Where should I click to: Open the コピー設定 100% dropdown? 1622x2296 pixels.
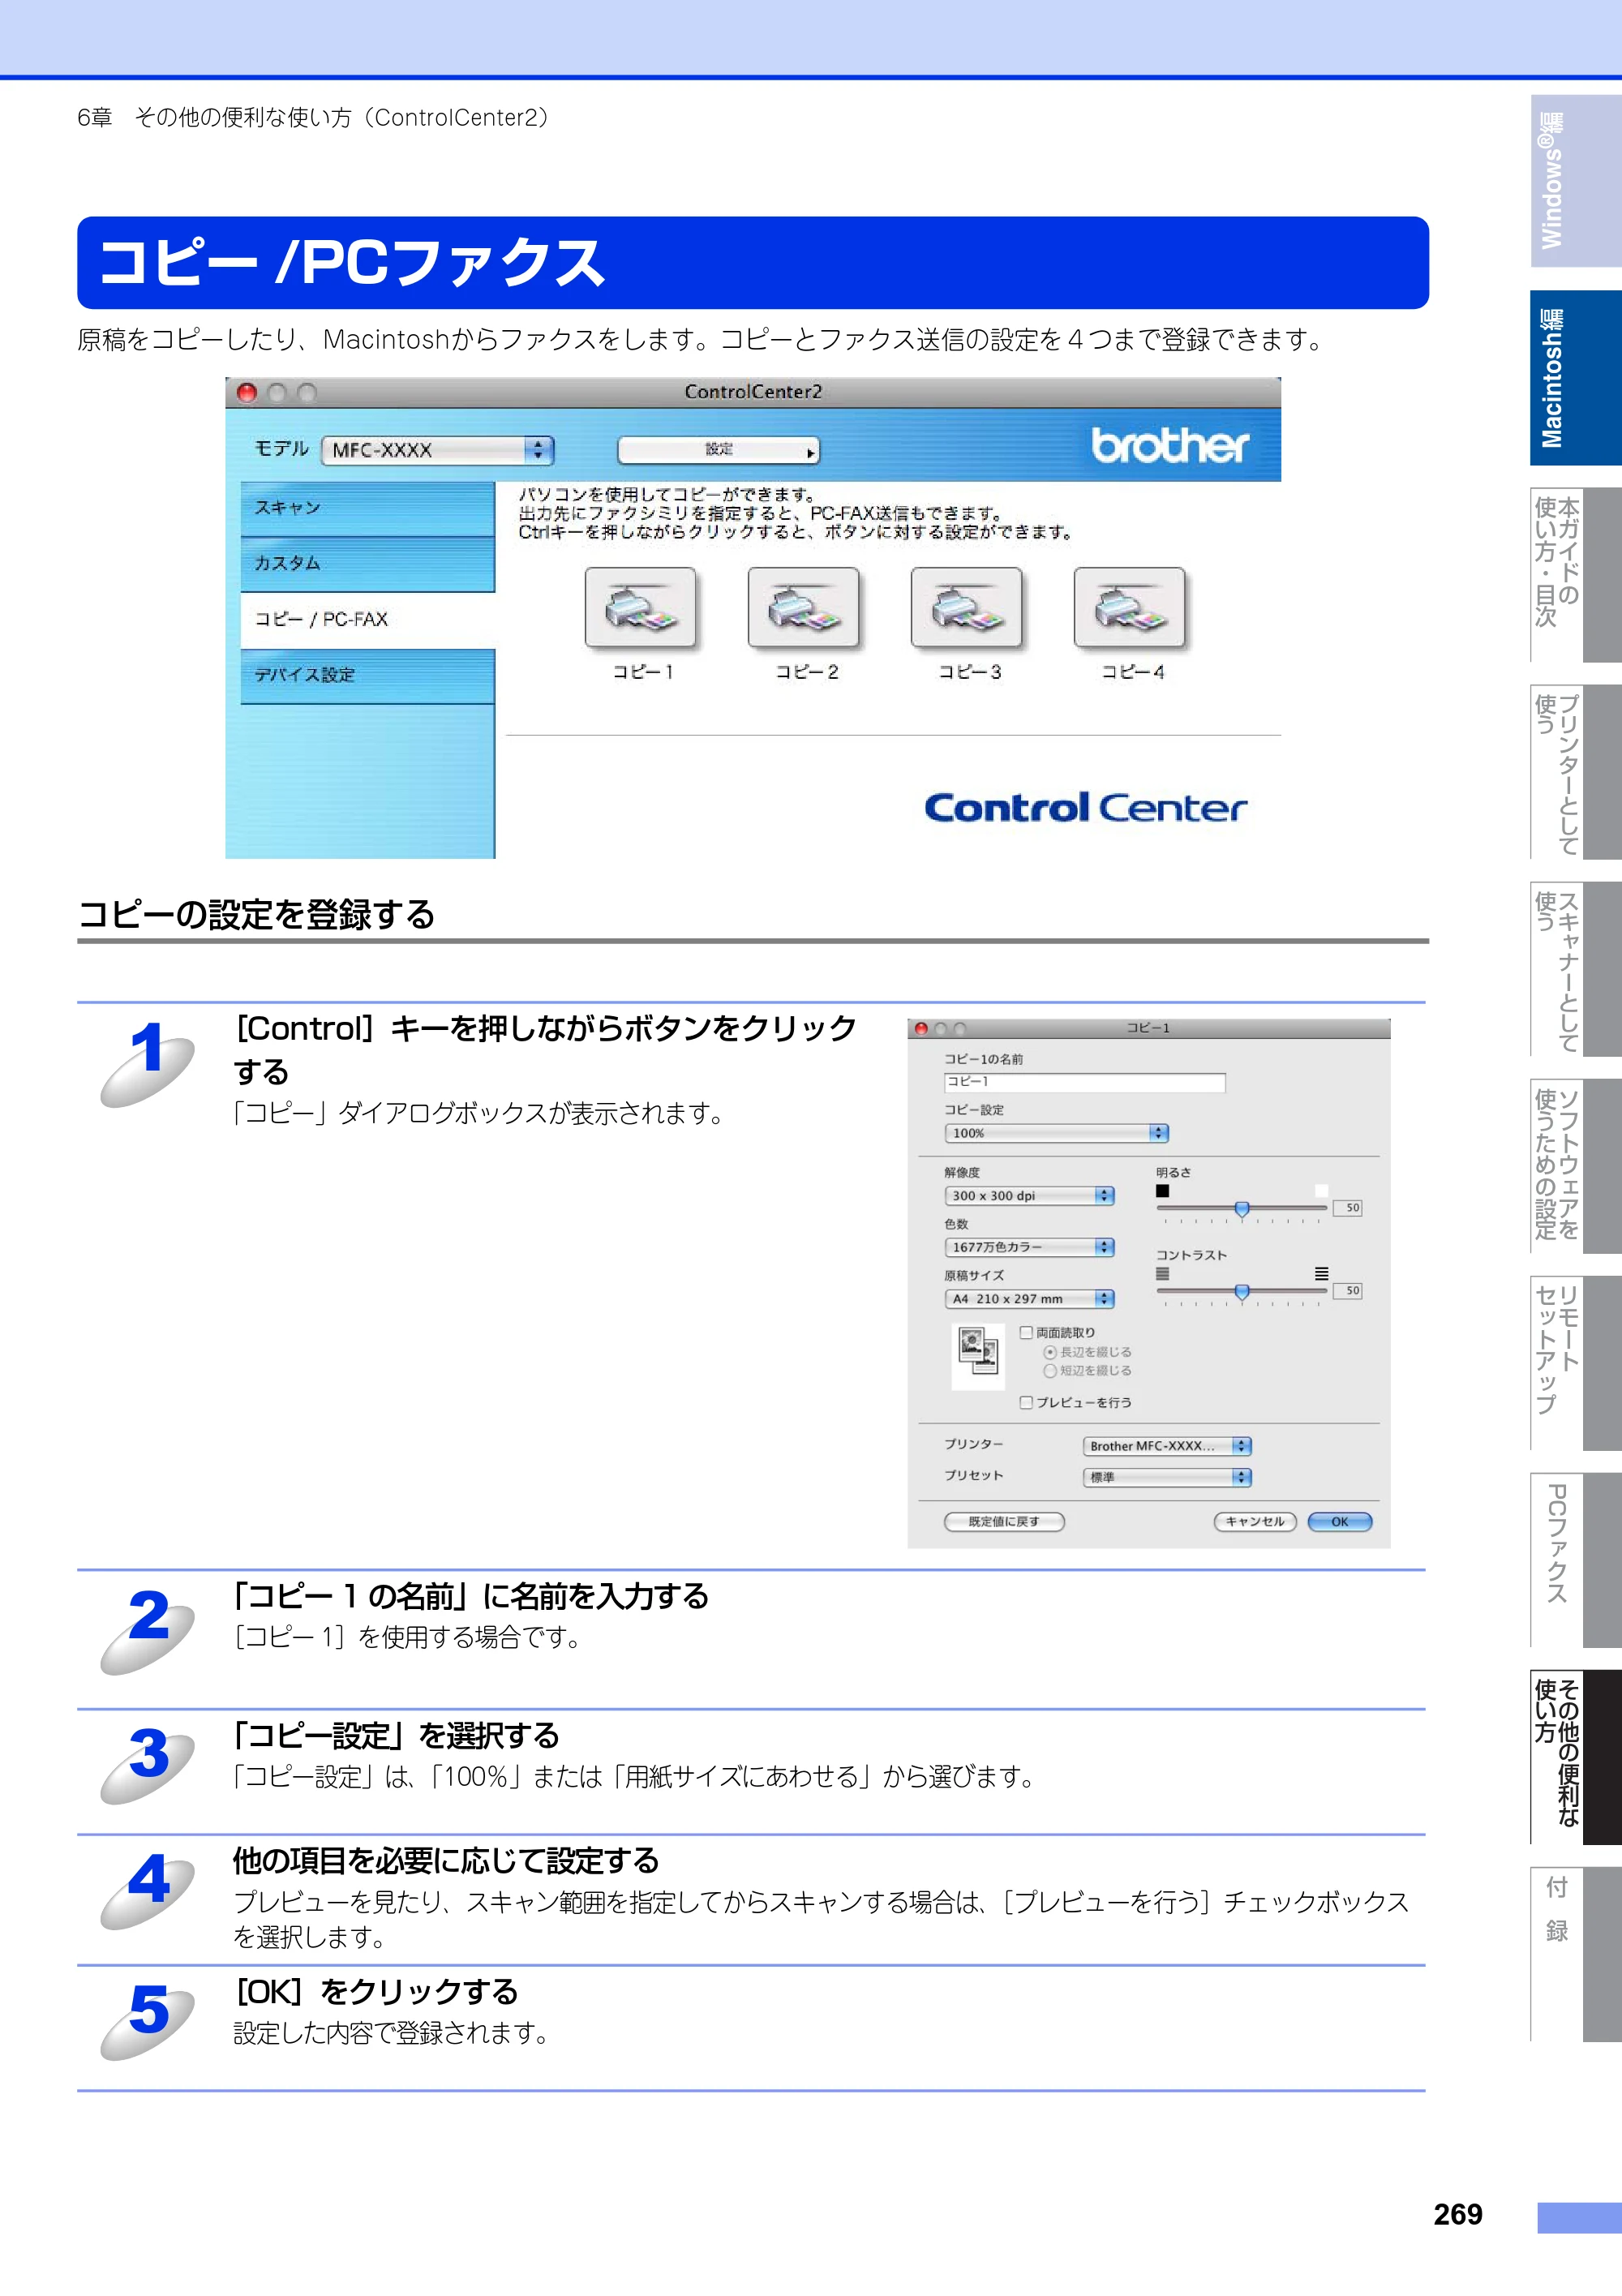coord(1056,1133)
